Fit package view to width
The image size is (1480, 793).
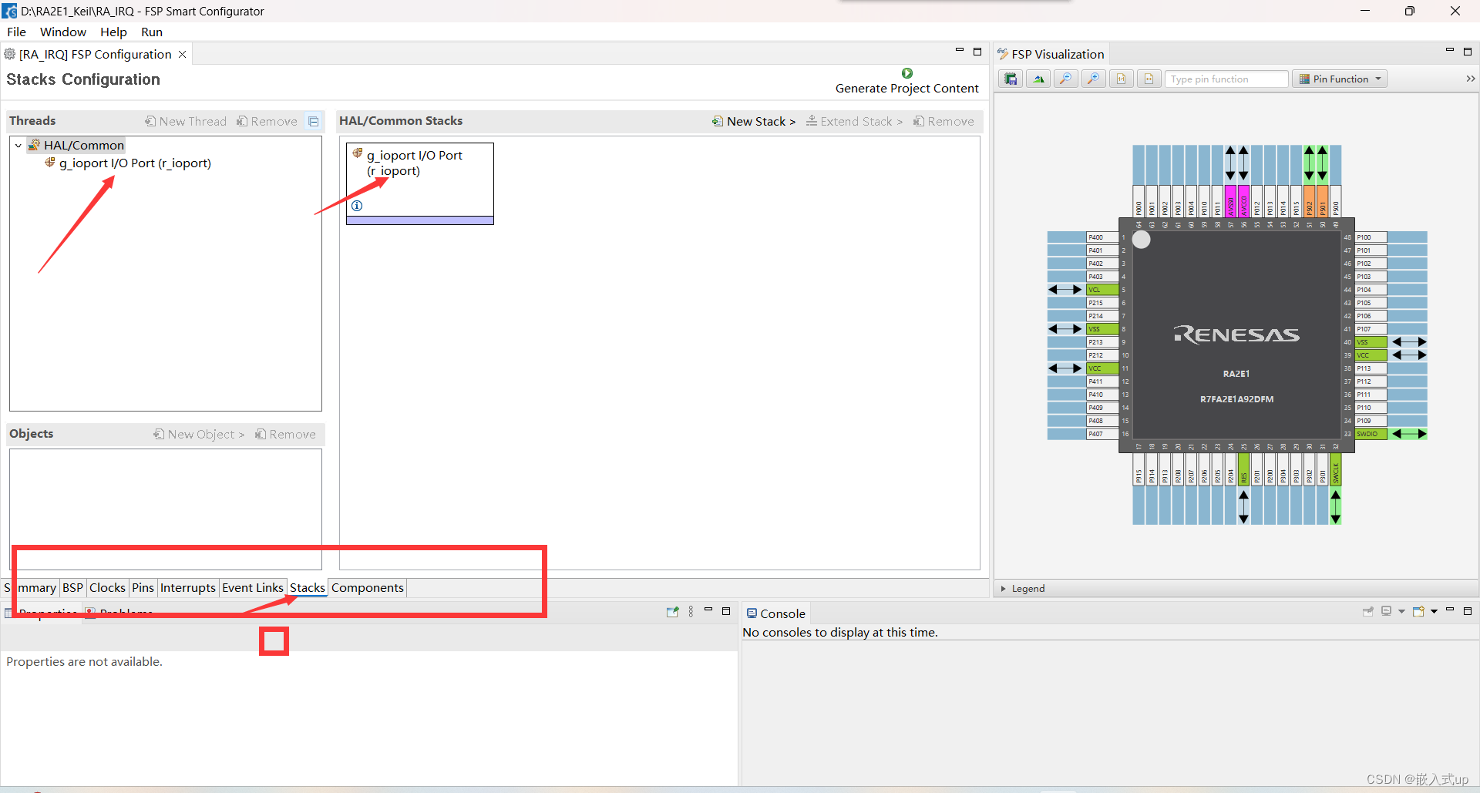1149,79
